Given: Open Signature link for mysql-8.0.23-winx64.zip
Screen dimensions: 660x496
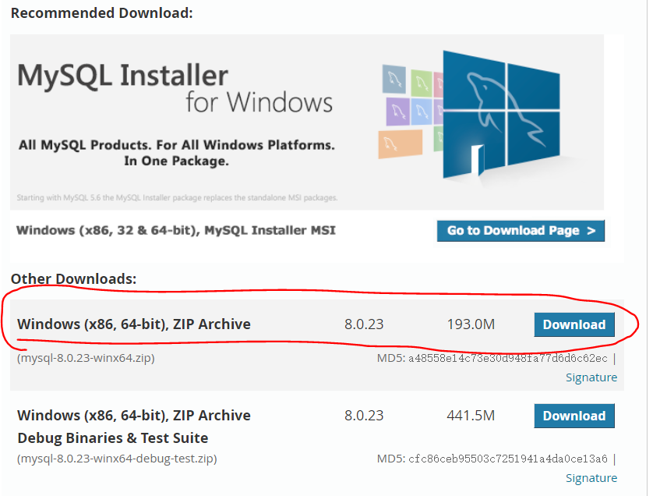Looking at the screenshot, I should click(x=591, y=377).
